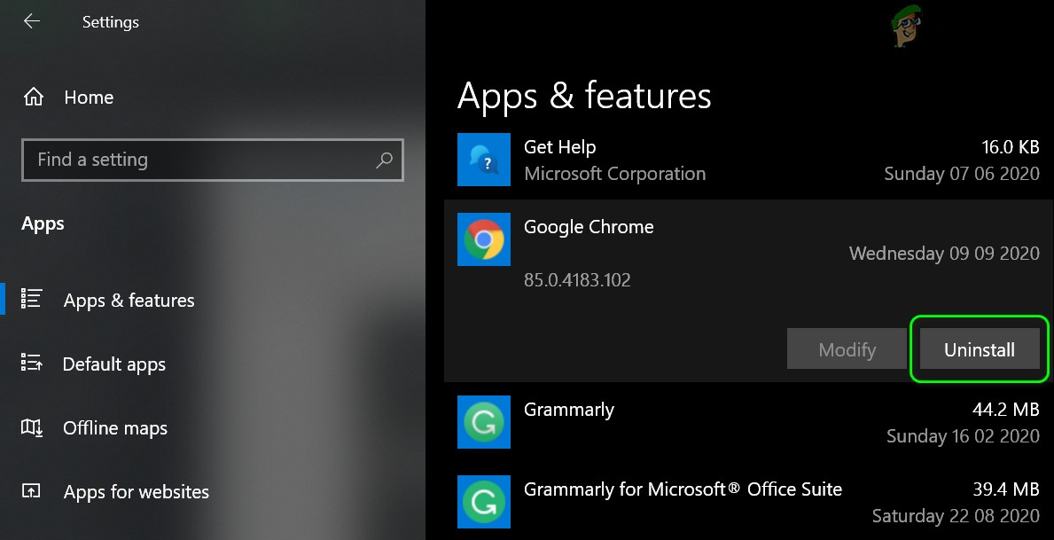Screen dimensions: 1054x540
Task: Click the Google Chrome app icon
Action: tap(483, 239)
